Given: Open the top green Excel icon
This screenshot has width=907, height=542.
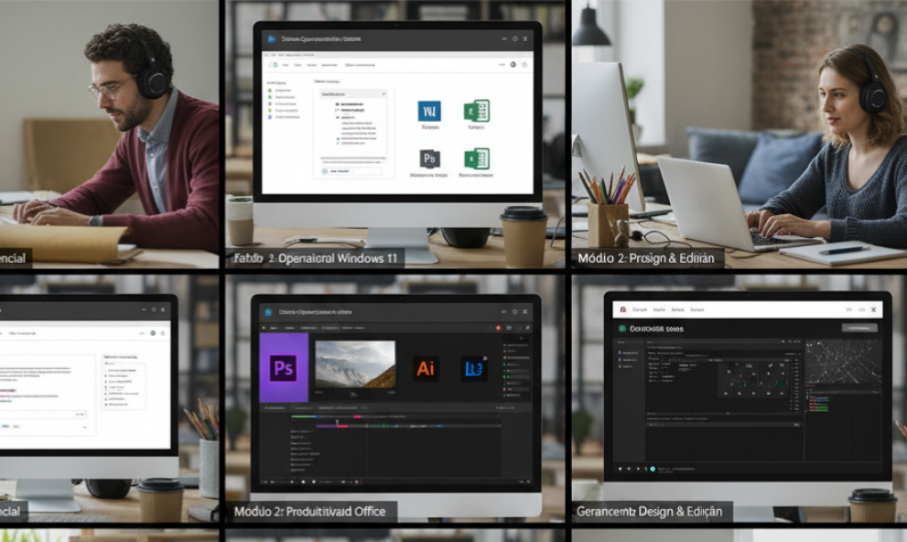Looking at the screenshot, I should [476, 111].
